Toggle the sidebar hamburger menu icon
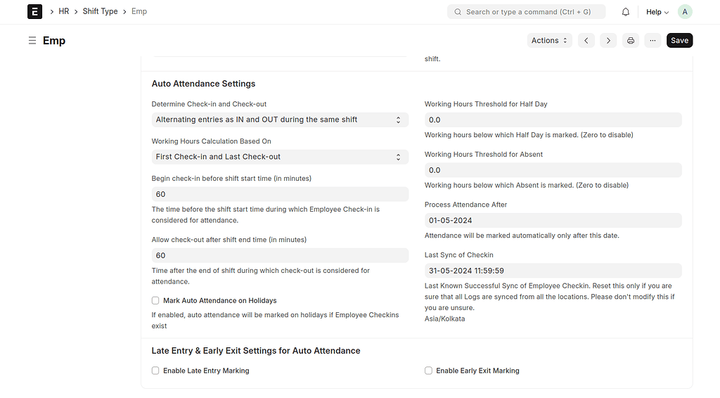Image resolution: width=720 pixels, height=398 pixels. [x=32, y=40]
